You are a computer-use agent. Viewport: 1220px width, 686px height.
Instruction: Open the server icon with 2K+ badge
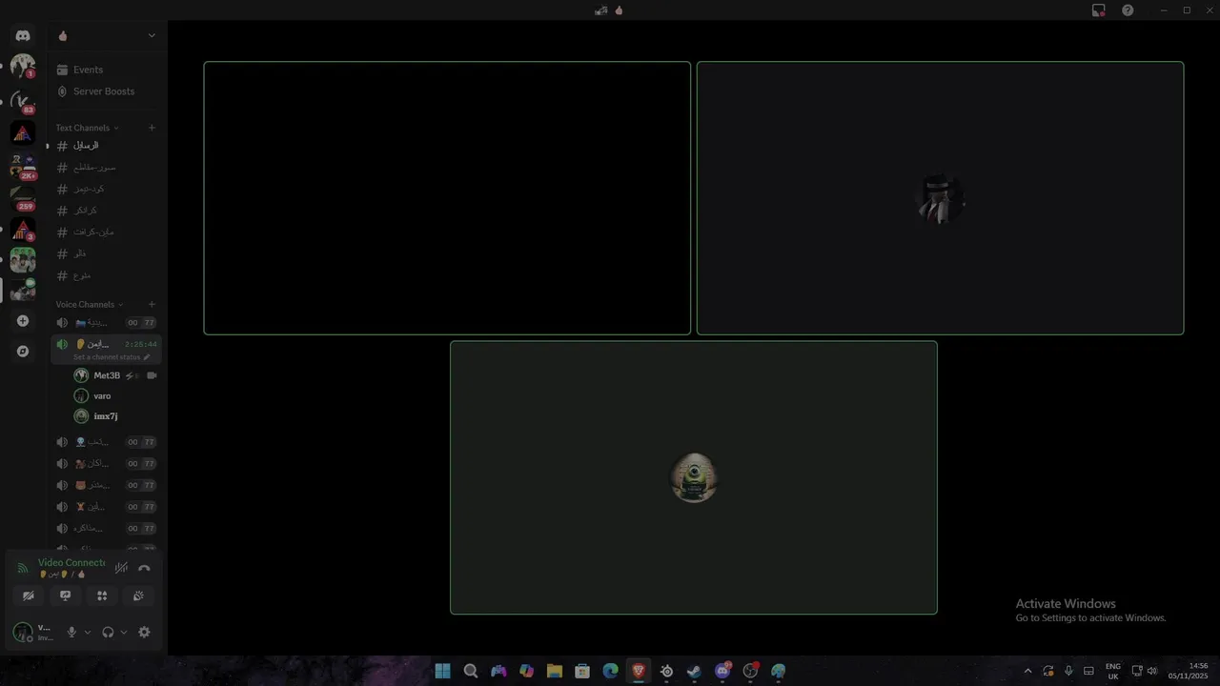point(23,166)
